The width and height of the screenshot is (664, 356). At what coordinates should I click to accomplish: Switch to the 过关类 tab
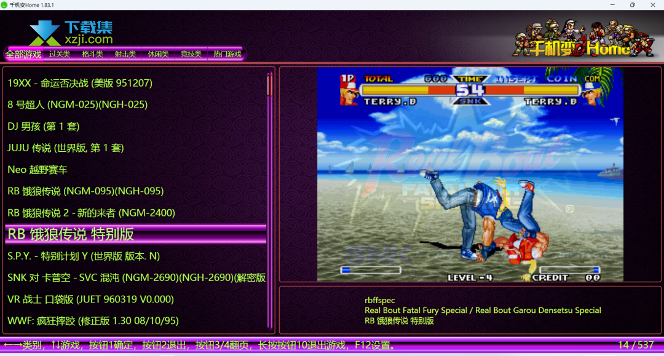click(x=59, y=54)
